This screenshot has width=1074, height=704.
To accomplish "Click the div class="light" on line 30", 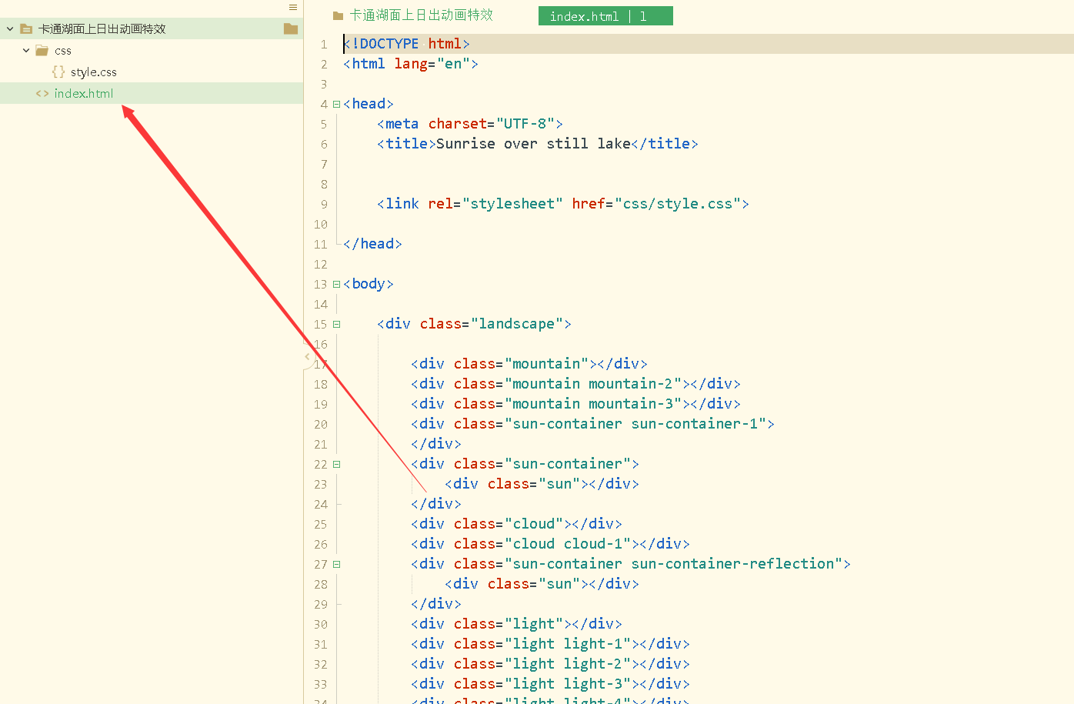I will (x=516, y=624).
